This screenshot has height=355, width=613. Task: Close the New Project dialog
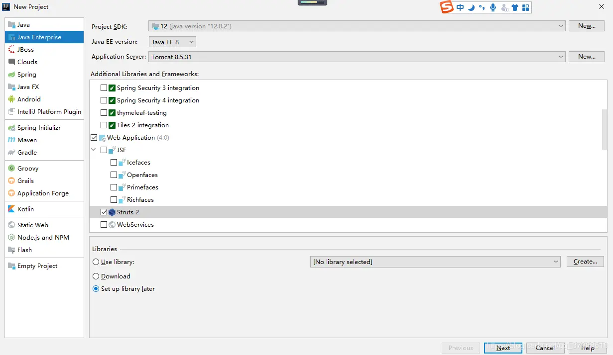point(601,6)
